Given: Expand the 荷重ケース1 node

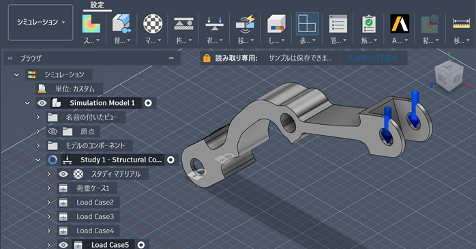Looking at the screenshot, I should point(48,188).
